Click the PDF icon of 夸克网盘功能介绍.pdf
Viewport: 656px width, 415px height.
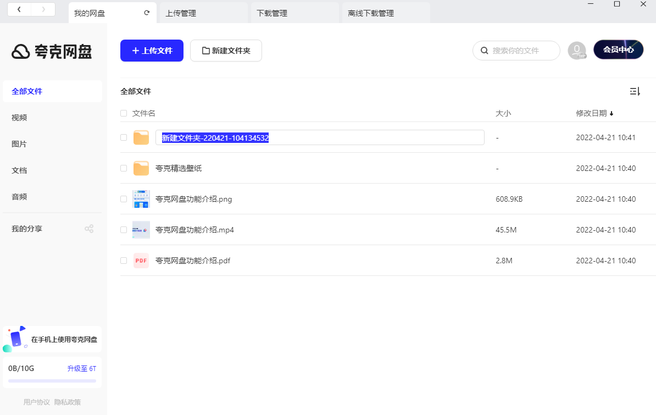click(x=141, y=261)
